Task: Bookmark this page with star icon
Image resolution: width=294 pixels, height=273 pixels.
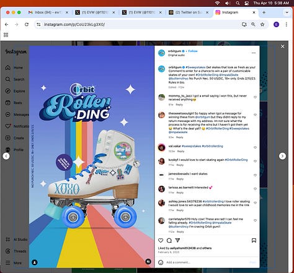Action: 262,24
